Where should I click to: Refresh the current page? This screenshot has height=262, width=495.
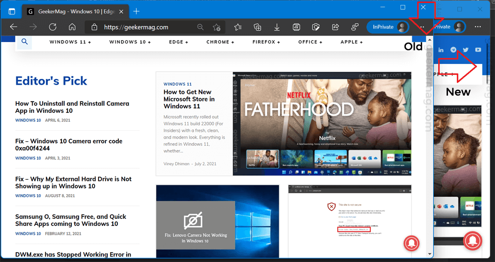pyautogui.click(x=52, y=27)
